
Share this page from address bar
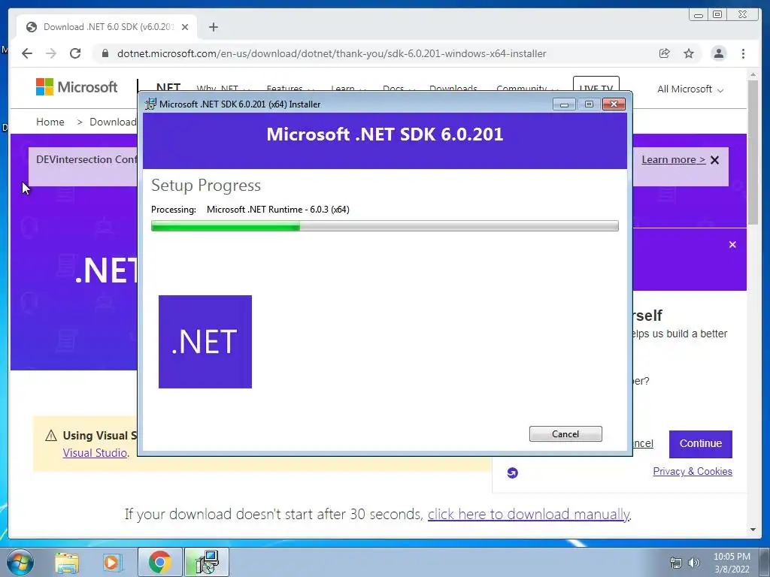click(665, 53)
